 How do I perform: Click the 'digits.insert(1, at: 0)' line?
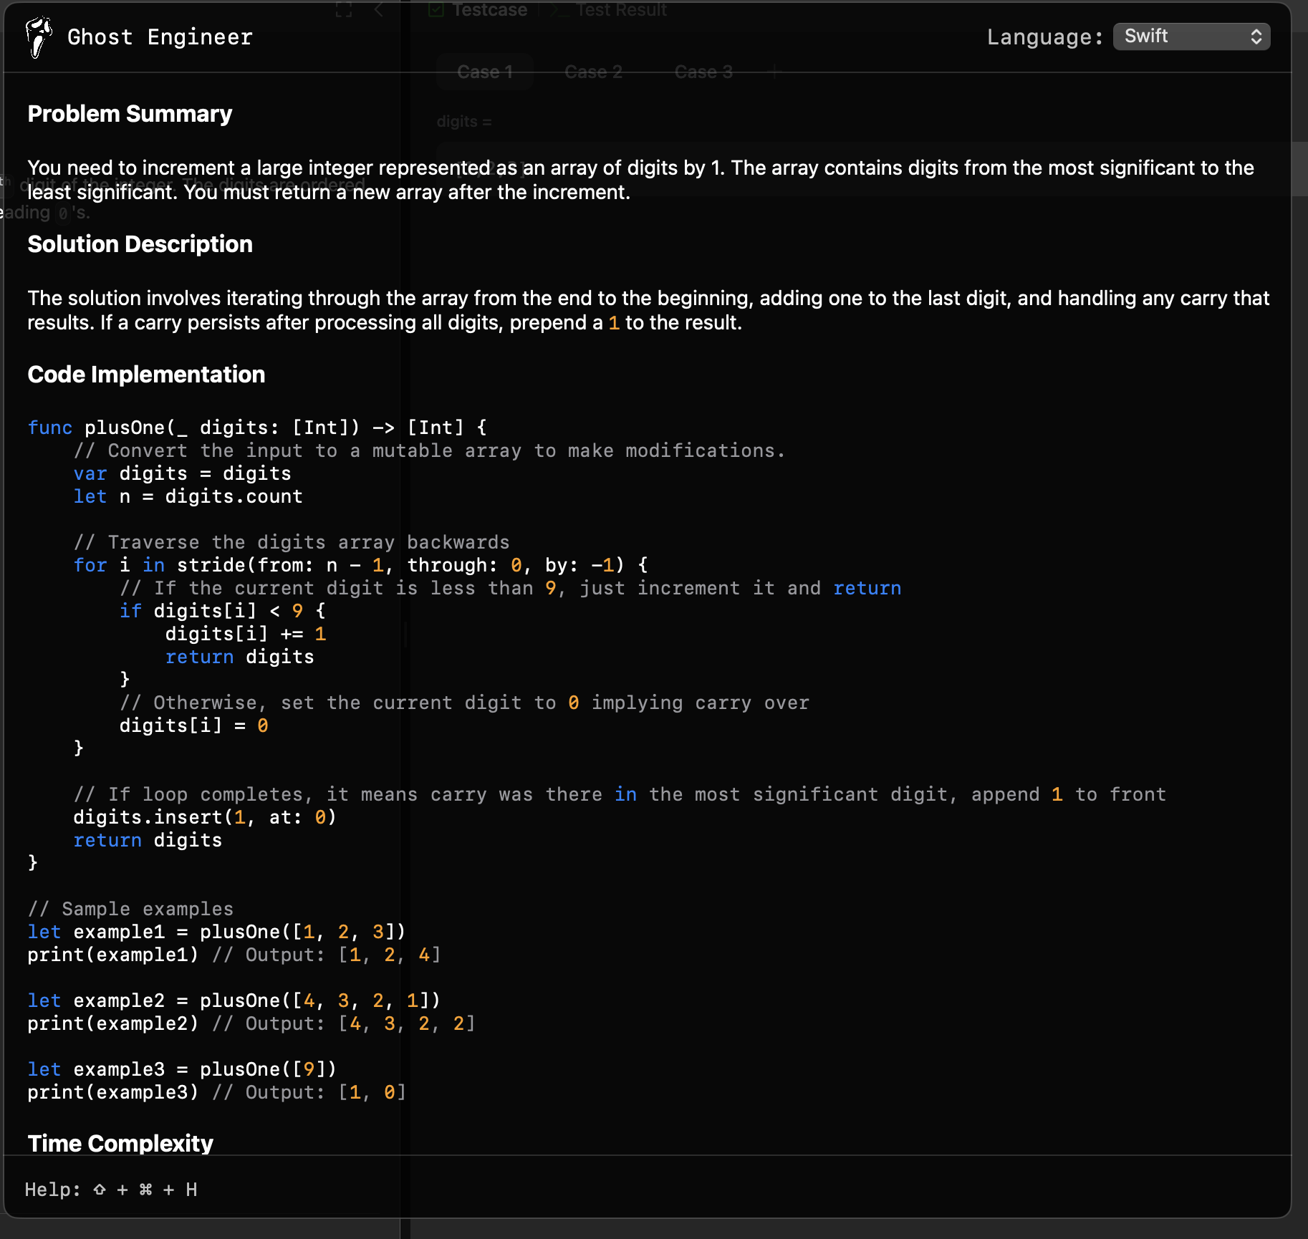(x=205, y=817)
